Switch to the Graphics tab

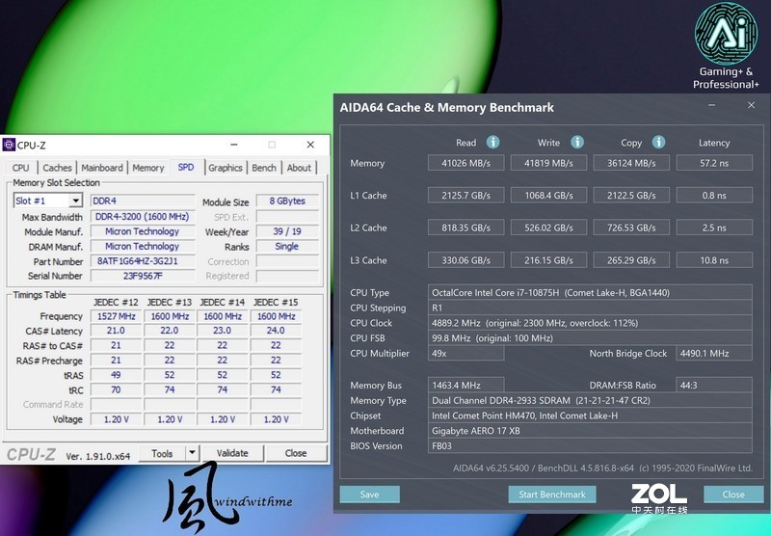[226, 168]
